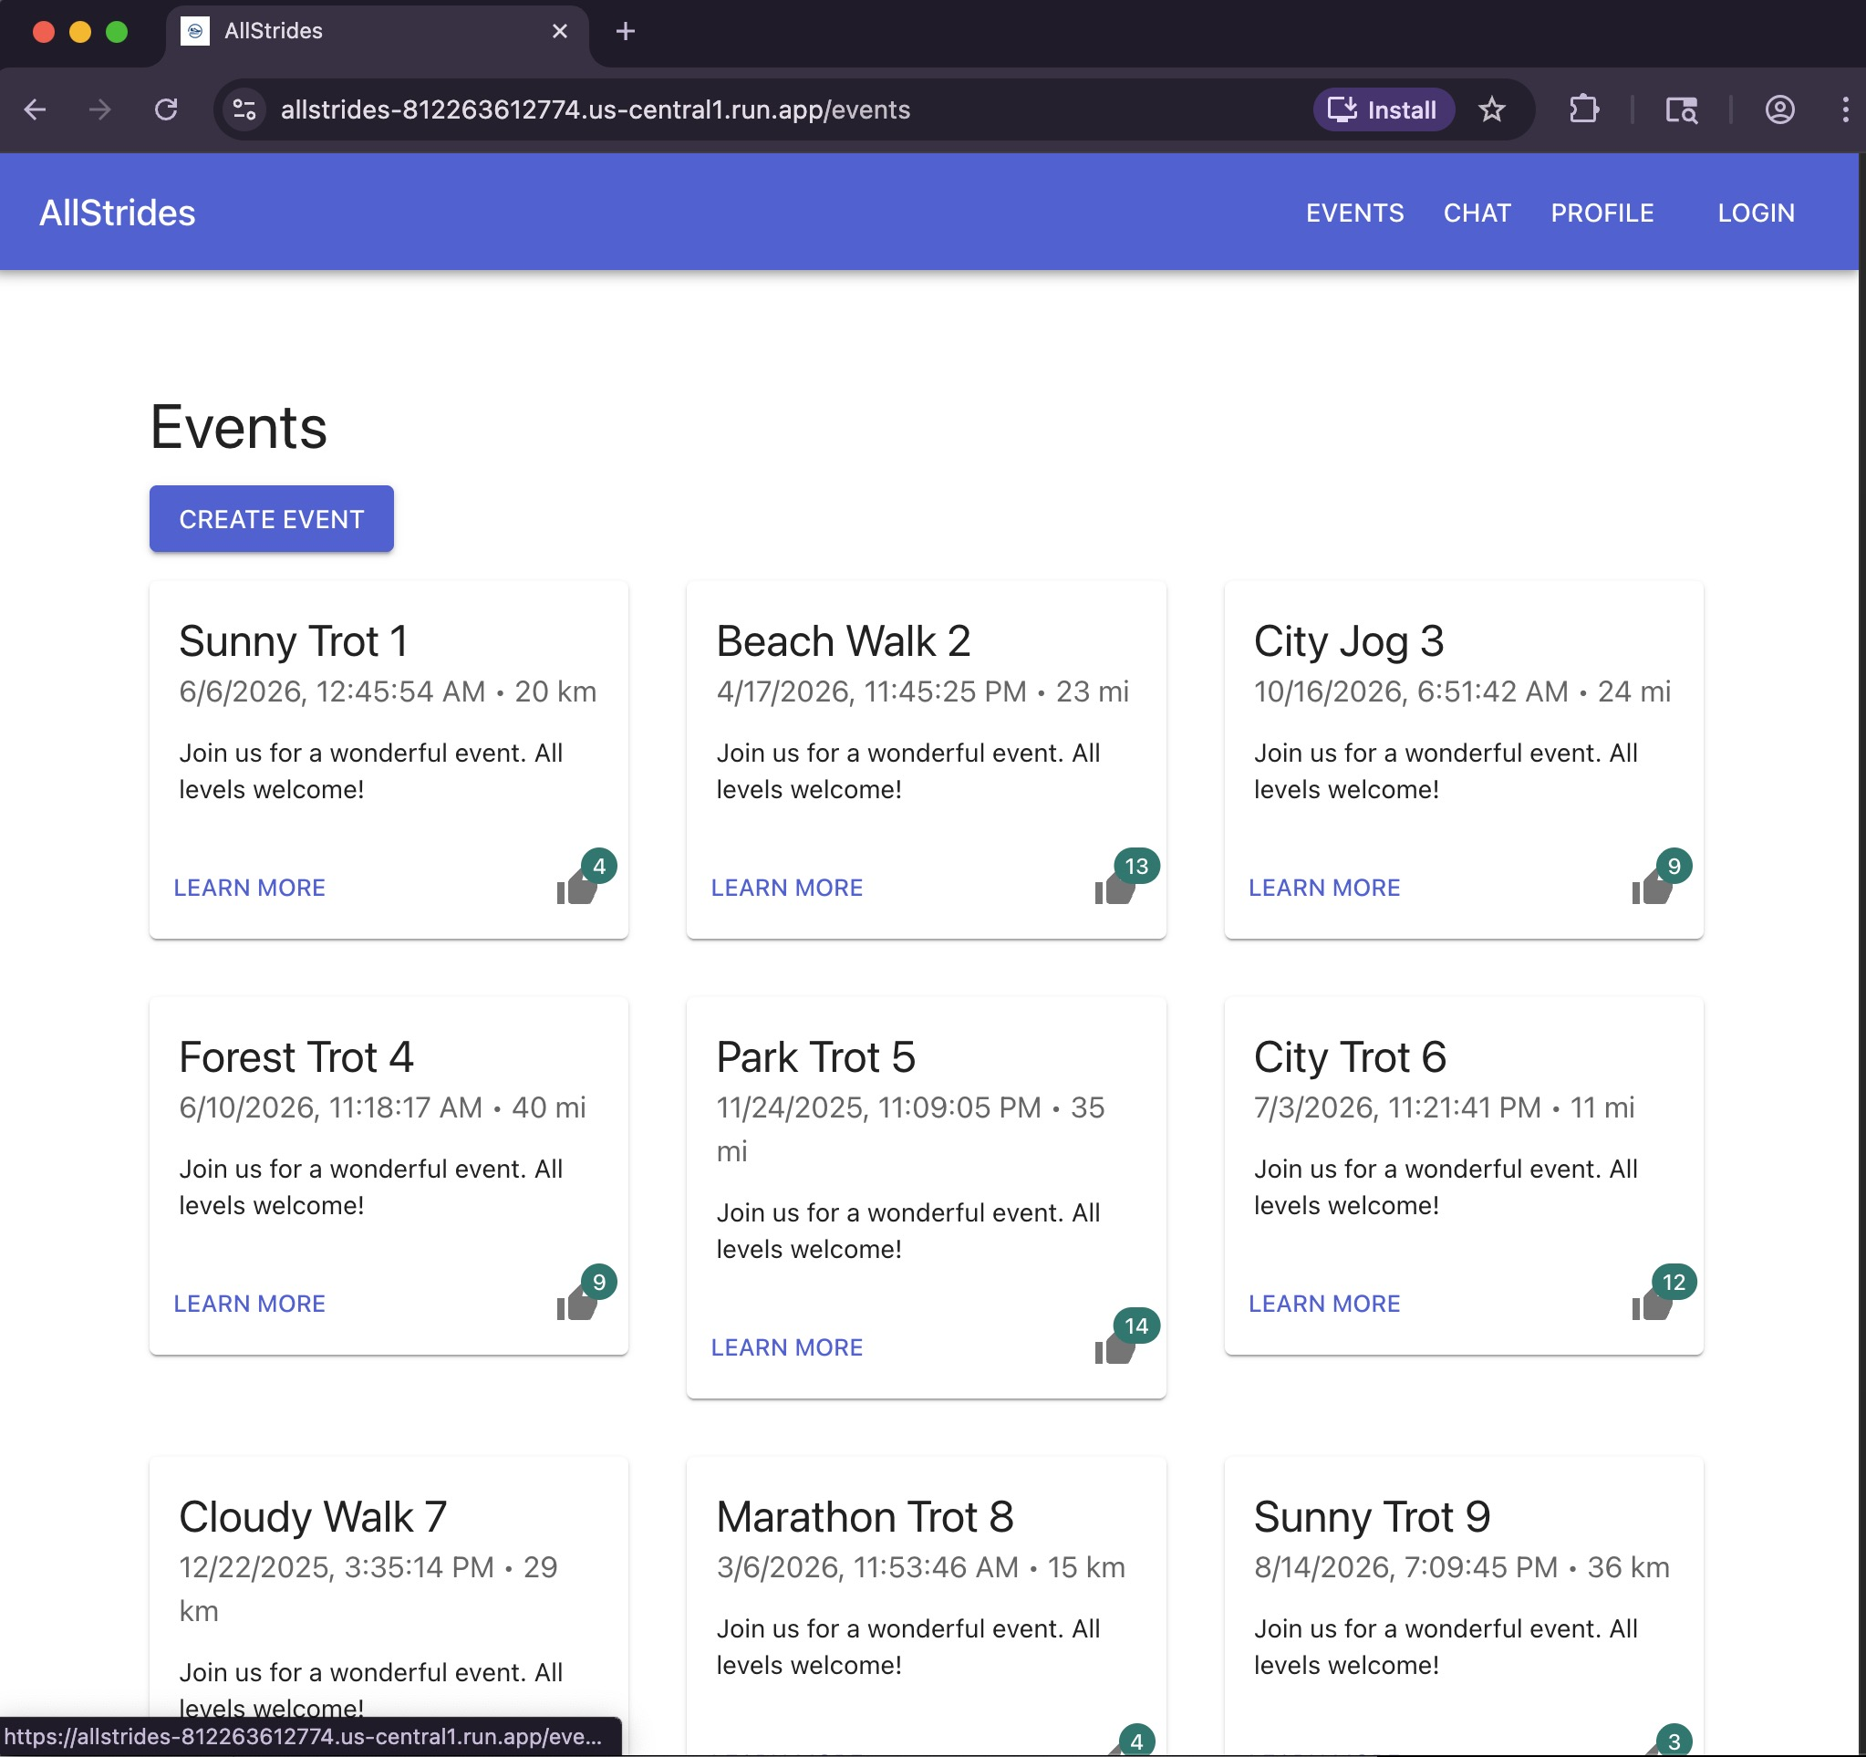Open Chrome's three-dot menu

pyautogui.click(x=1844, y=109)
